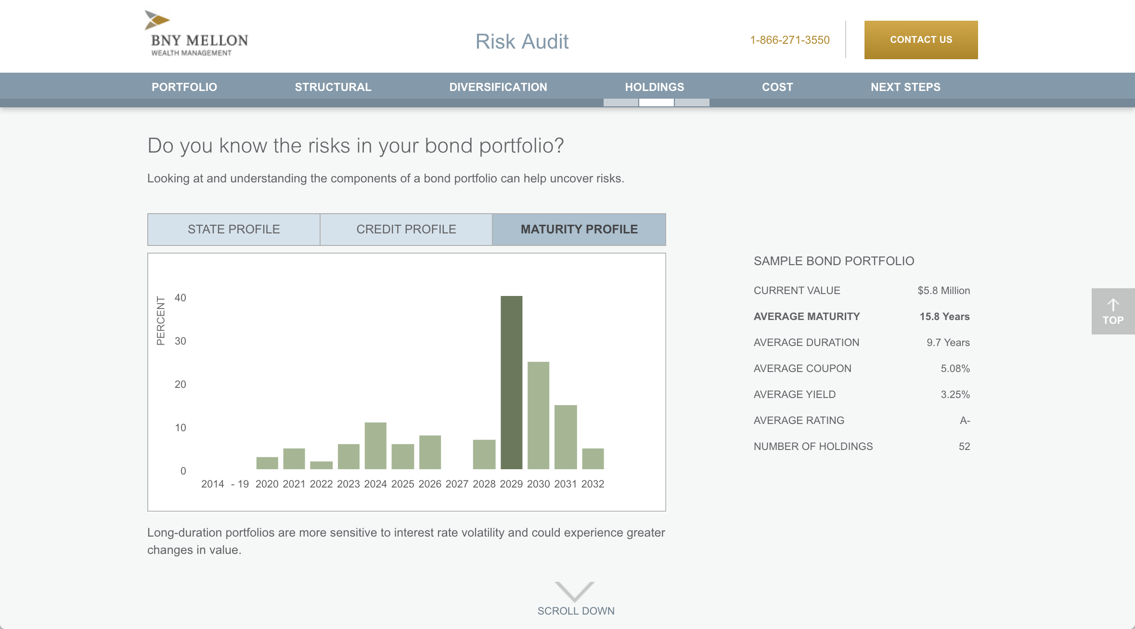Open the Cost section
This screenshot has height=629, width=1135.
[x=777, y=87]
